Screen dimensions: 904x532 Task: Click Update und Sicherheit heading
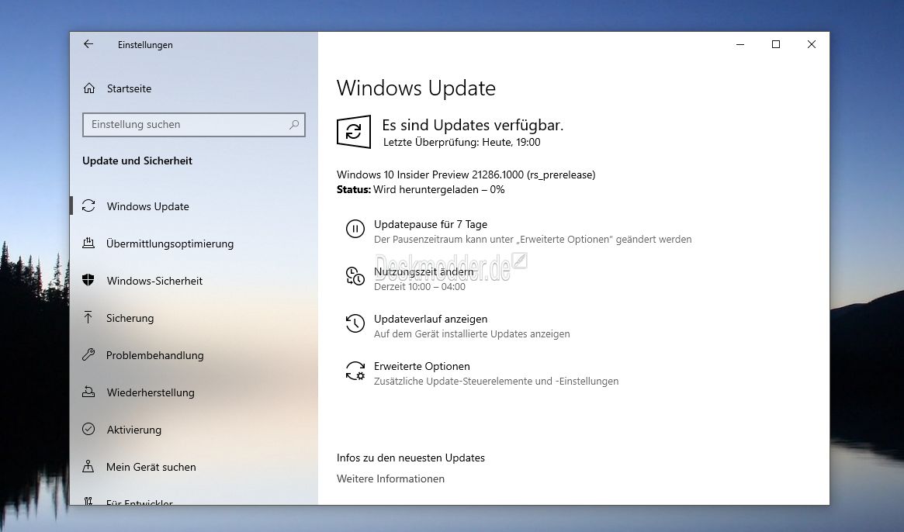coord(137,161)
